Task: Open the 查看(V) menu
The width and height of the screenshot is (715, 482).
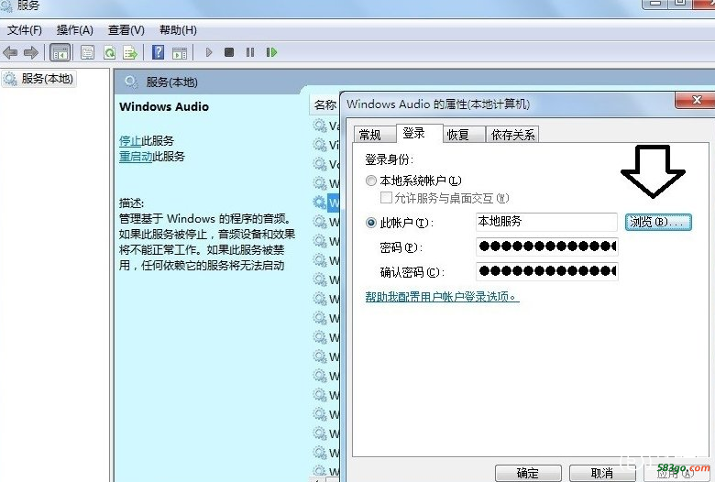Action: coord(126,30)
